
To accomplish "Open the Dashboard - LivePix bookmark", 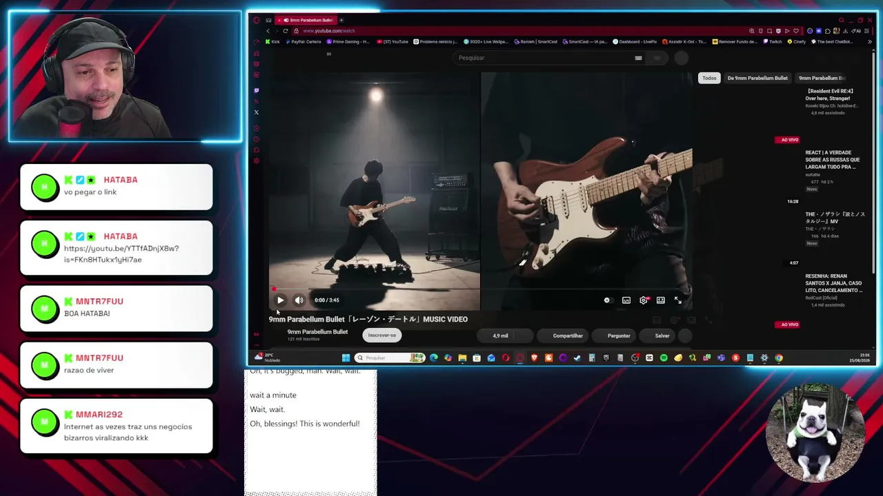I will [x=635, y=42].
